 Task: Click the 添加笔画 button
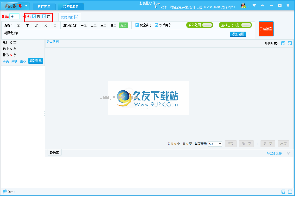click(238, 34)
